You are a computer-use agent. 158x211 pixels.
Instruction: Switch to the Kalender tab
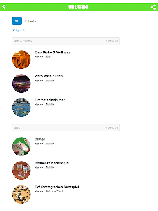(x=30, y=21)
